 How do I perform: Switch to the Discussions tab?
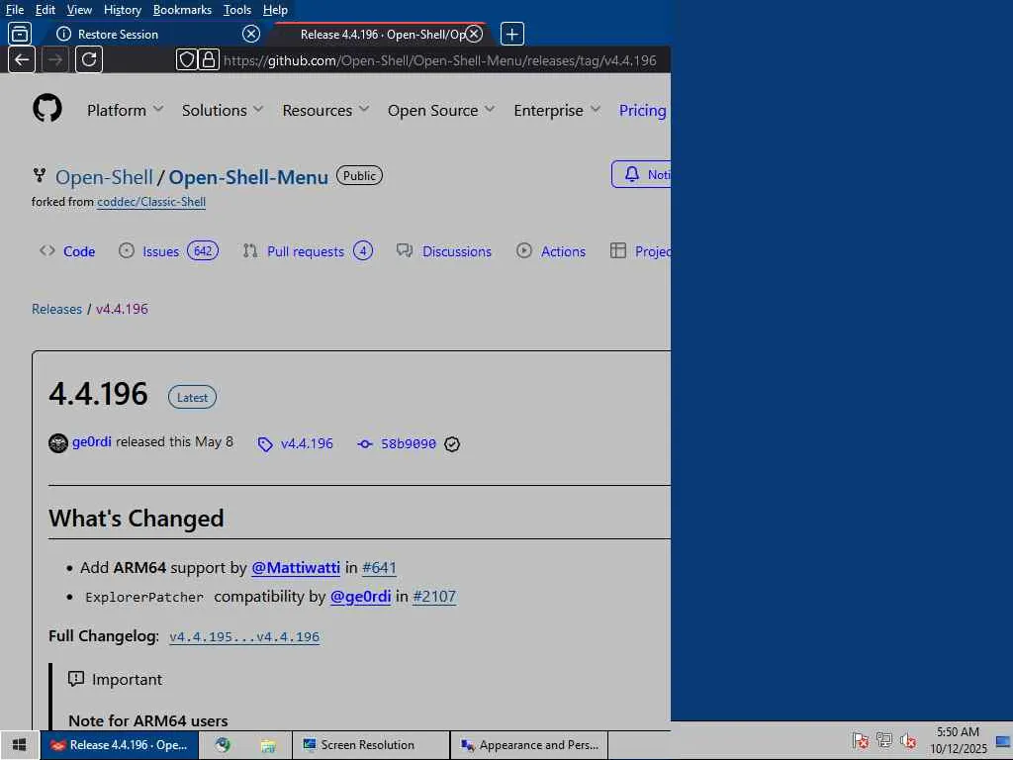click(444, 251)
